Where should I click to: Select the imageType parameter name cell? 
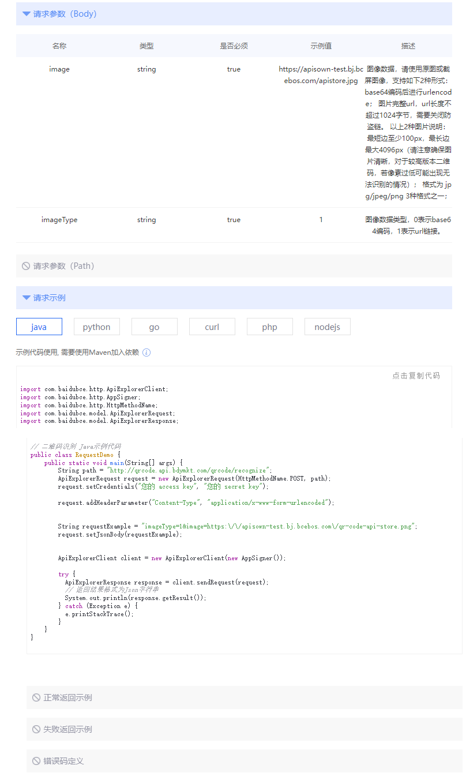click(59, 220)
